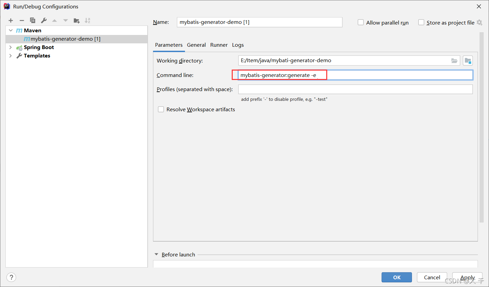Open the Logs tab
This screenshot has width=489, height=287.
(238, 45)
